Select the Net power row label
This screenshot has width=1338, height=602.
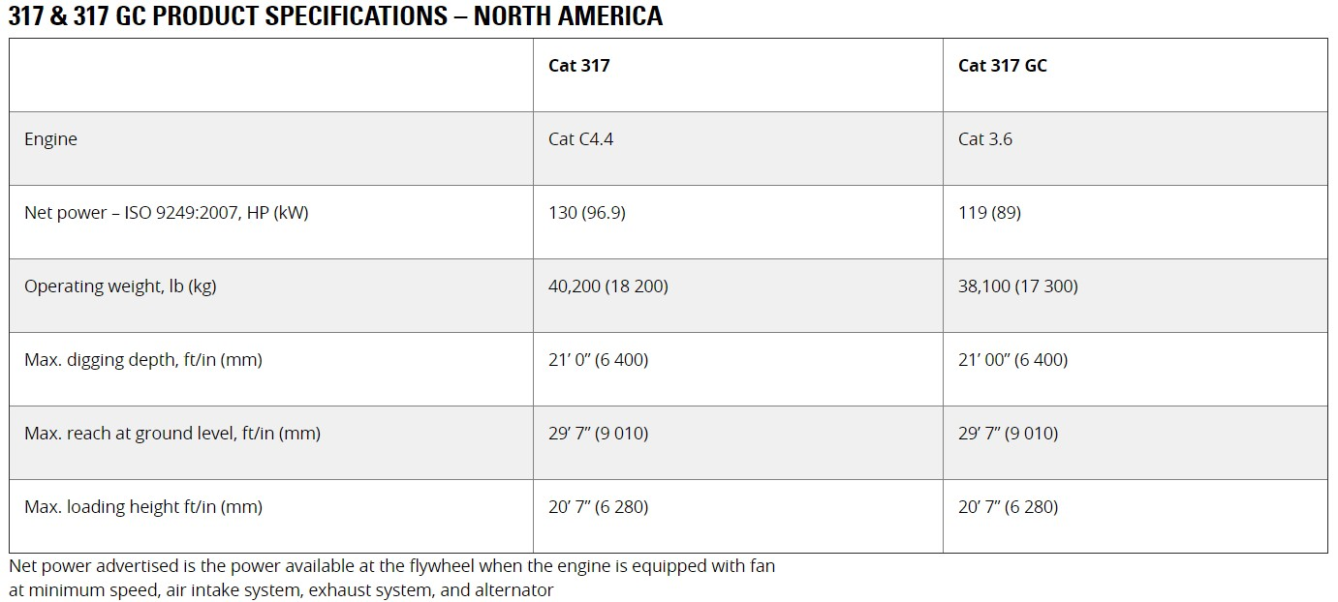tap(166, 213)
